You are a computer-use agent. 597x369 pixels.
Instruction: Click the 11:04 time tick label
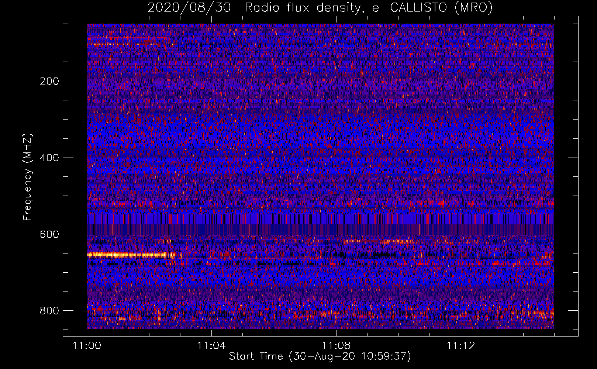pyautogui.click(x=211, y=346)
